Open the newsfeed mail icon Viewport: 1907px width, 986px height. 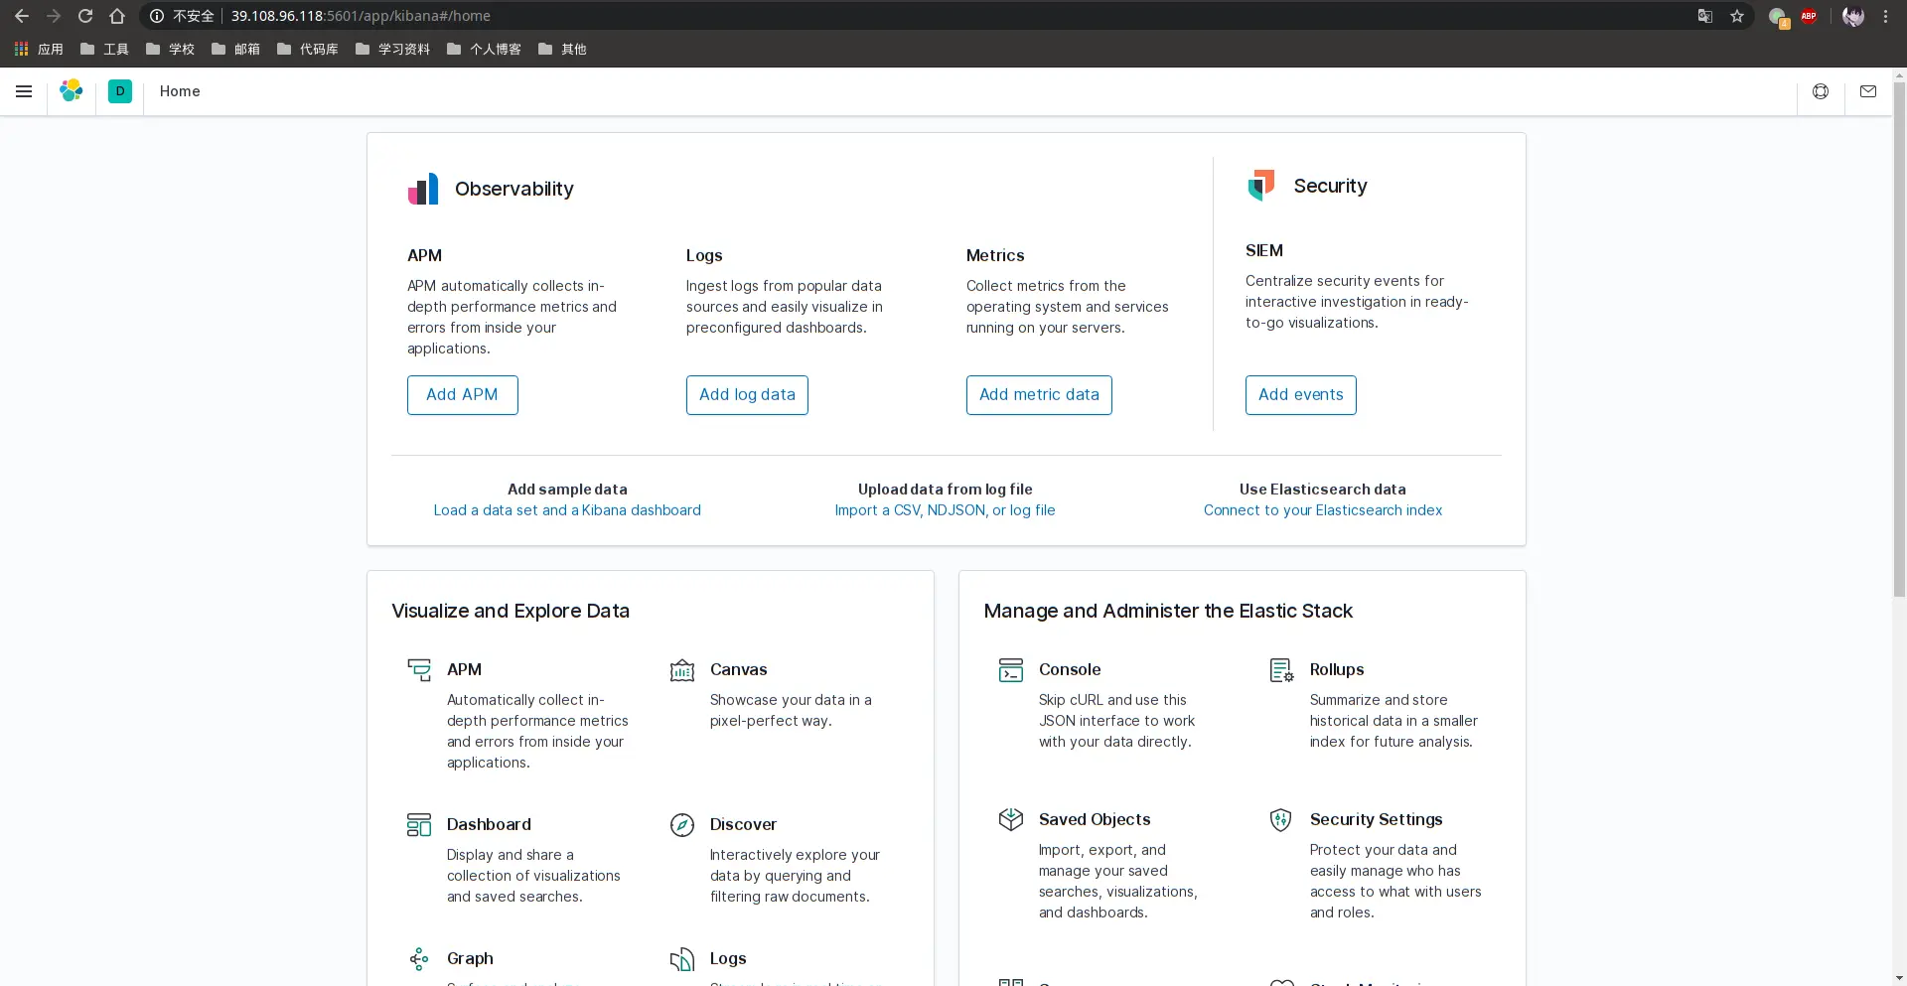[x=1868, y=91]
